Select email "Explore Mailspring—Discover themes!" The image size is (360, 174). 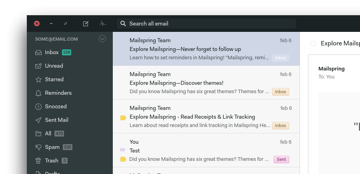206,82
